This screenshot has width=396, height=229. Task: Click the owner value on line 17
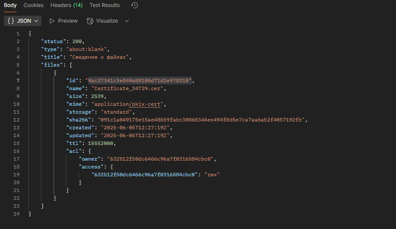point(160,158)
